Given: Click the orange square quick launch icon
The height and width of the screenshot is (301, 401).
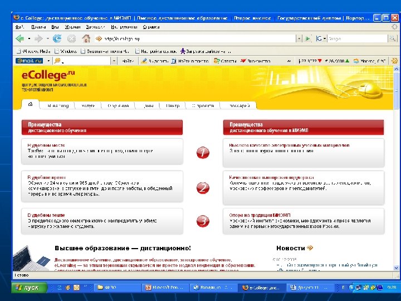Looking at the screenshot, I should (76, 288).
